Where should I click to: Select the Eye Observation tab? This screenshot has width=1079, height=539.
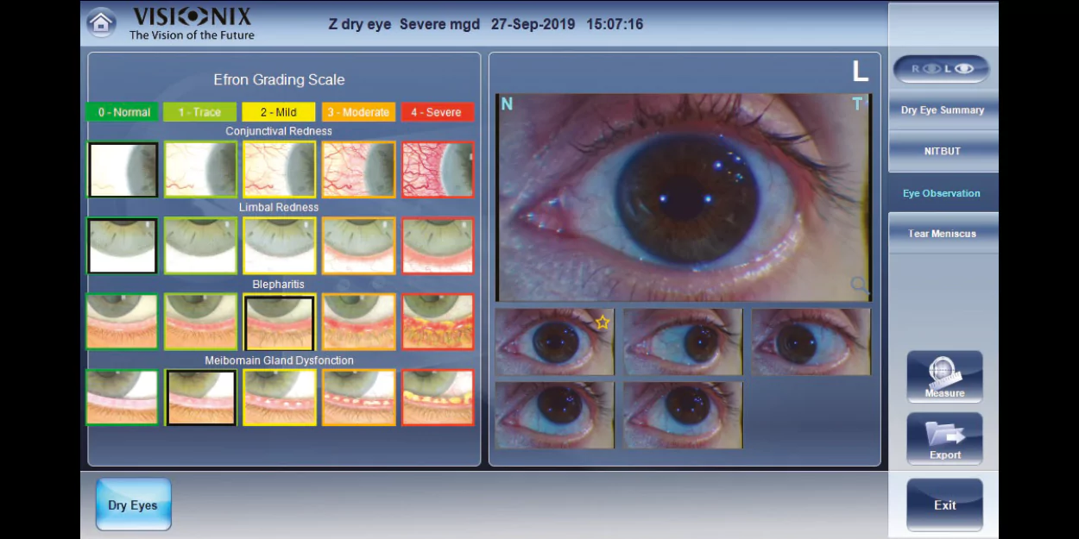[x=942, y=193]
